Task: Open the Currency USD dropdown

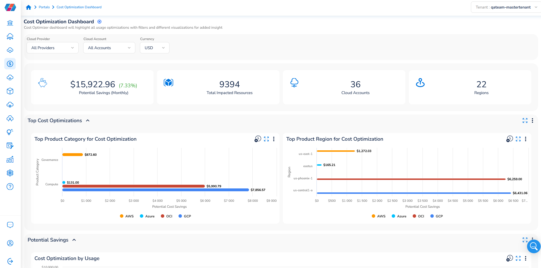Action: tap(155, 48)
